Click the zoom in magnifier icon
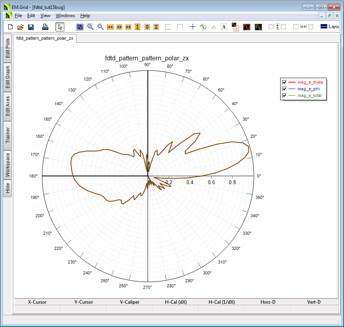The width and height of the screenshot is (344, 327). pos(90,27)
